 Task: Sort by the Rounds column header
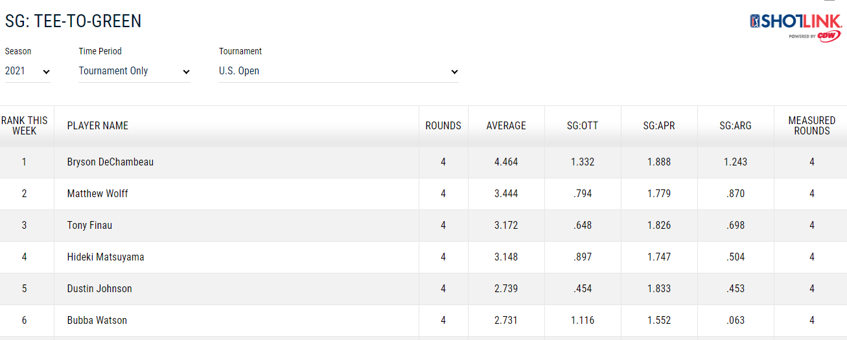pos(443,125)
